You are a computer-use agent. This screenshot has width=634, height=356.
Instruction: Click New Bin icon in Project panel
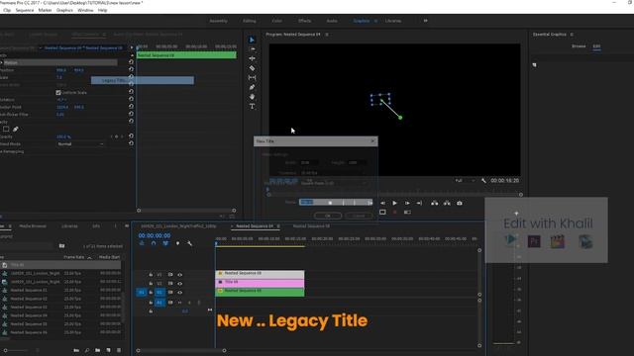click(97, 350)
